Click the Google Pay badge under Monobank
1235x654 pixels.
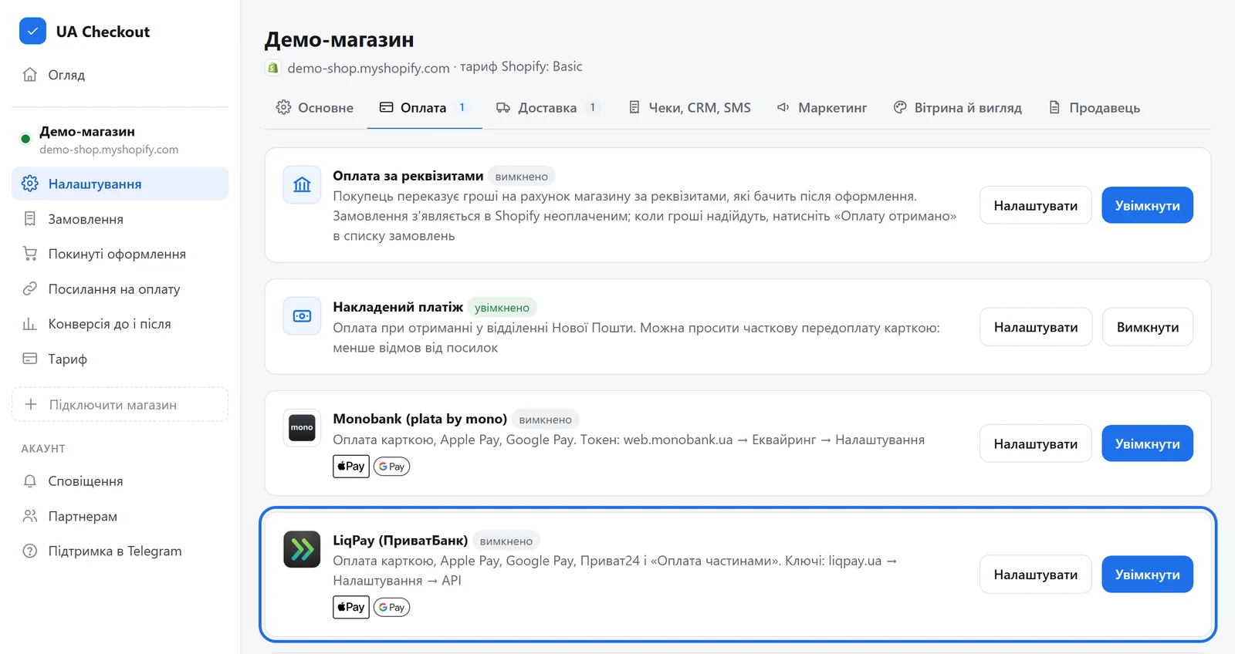(x=391, y=467)
